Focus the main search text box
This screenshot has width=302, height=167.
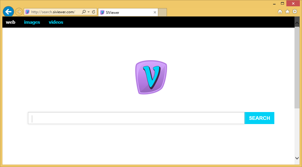click(136, 118)
